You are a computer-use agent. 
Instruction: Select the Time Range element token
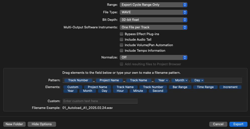click(205, 87)
